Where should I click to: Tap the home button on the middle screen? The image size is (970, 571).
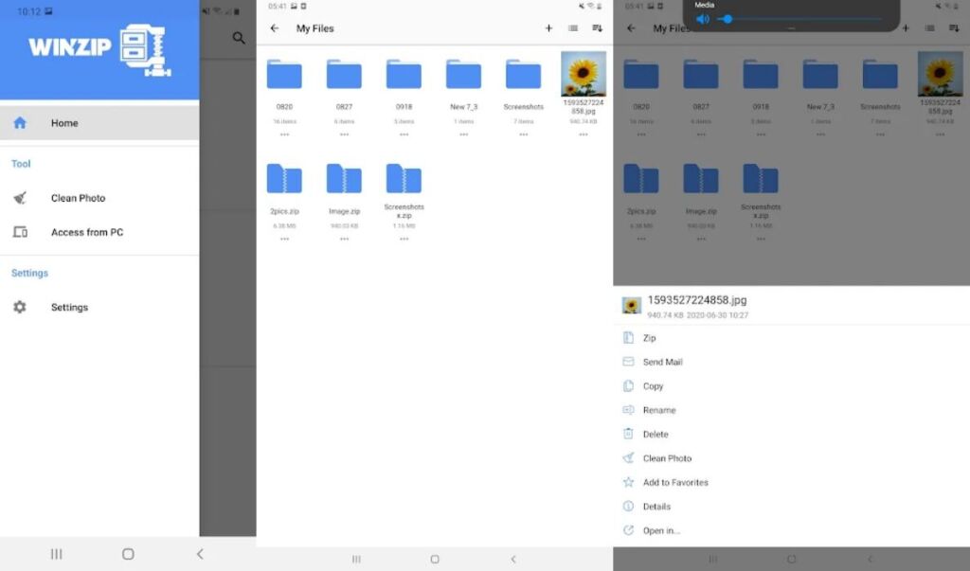pos(435,560)
